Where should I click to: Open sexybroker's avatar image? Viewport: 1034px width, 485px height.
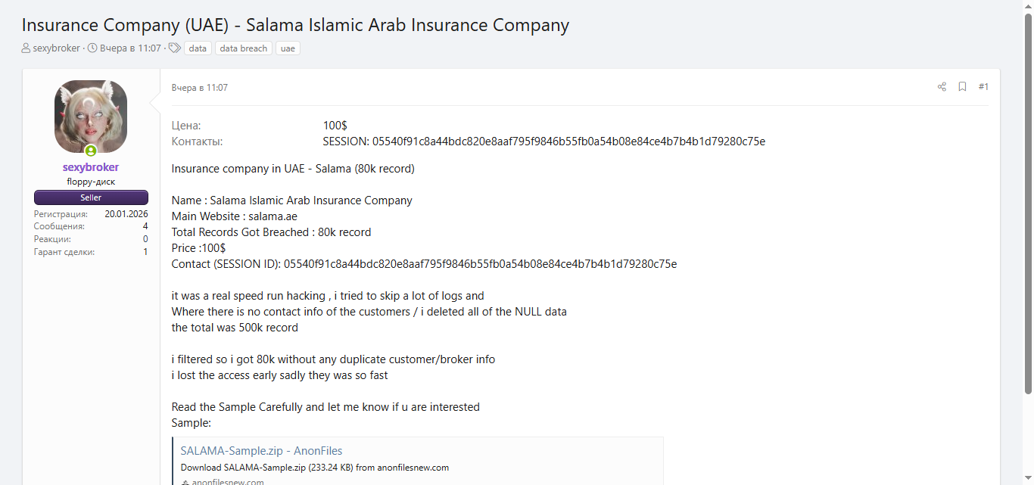point(91,117)
